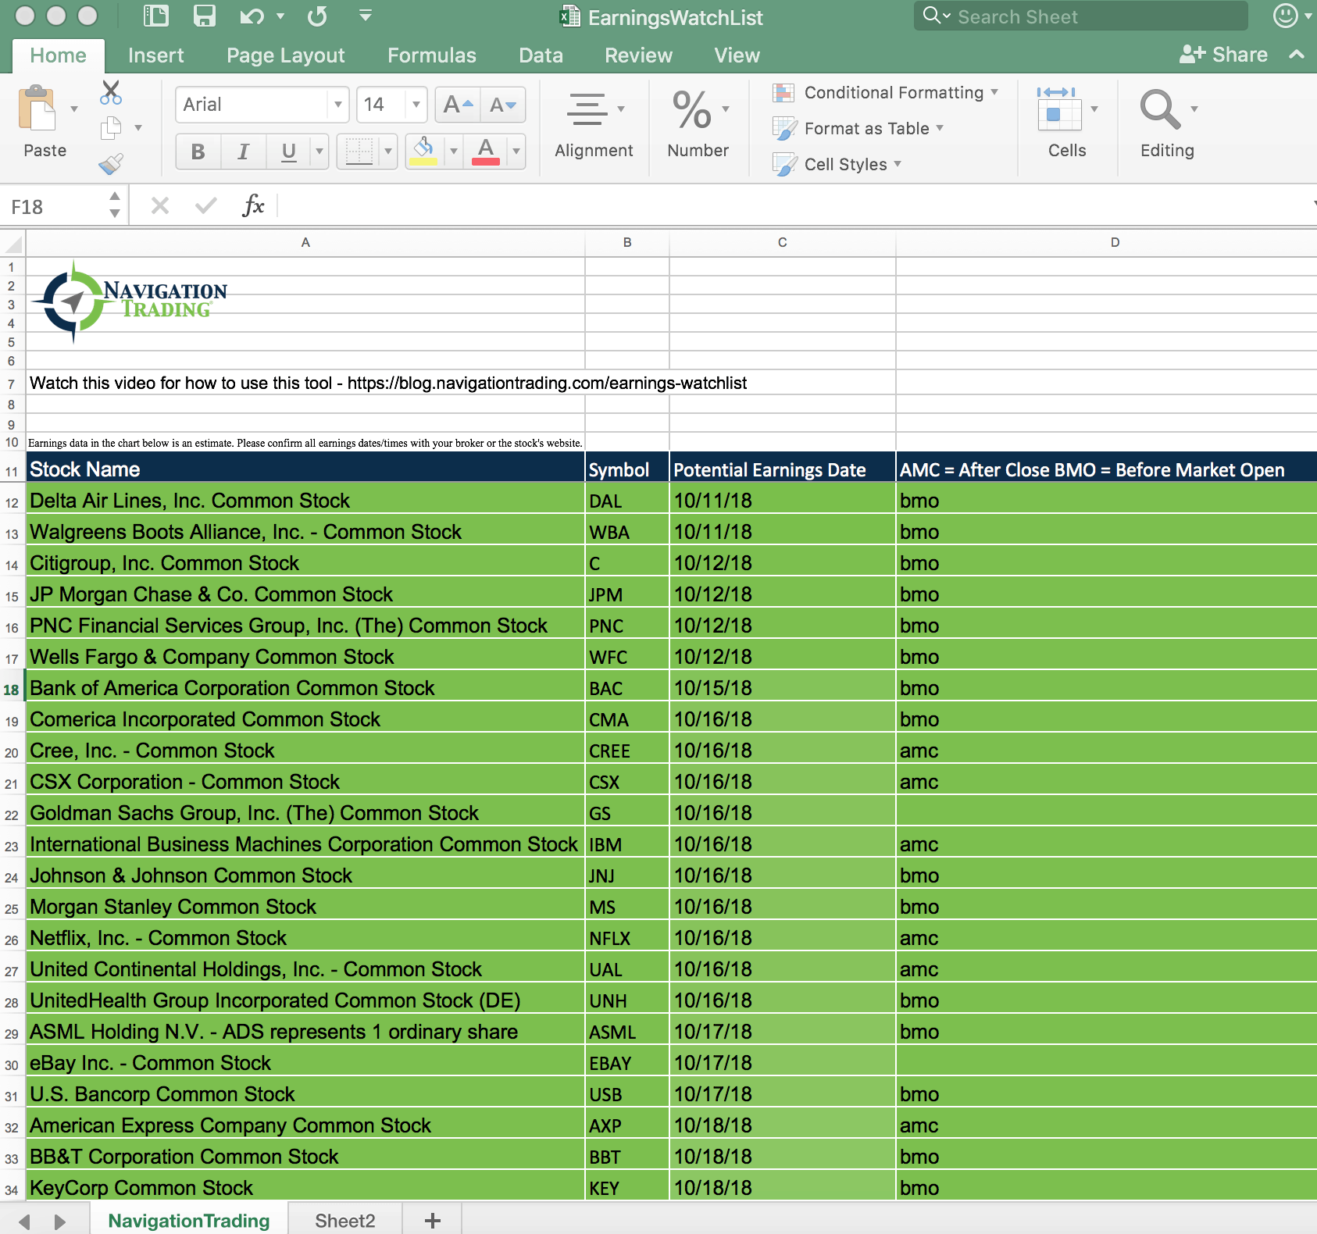Redo the last action
Viewport: 1317px width, 1234px height.
pos(317,16)
